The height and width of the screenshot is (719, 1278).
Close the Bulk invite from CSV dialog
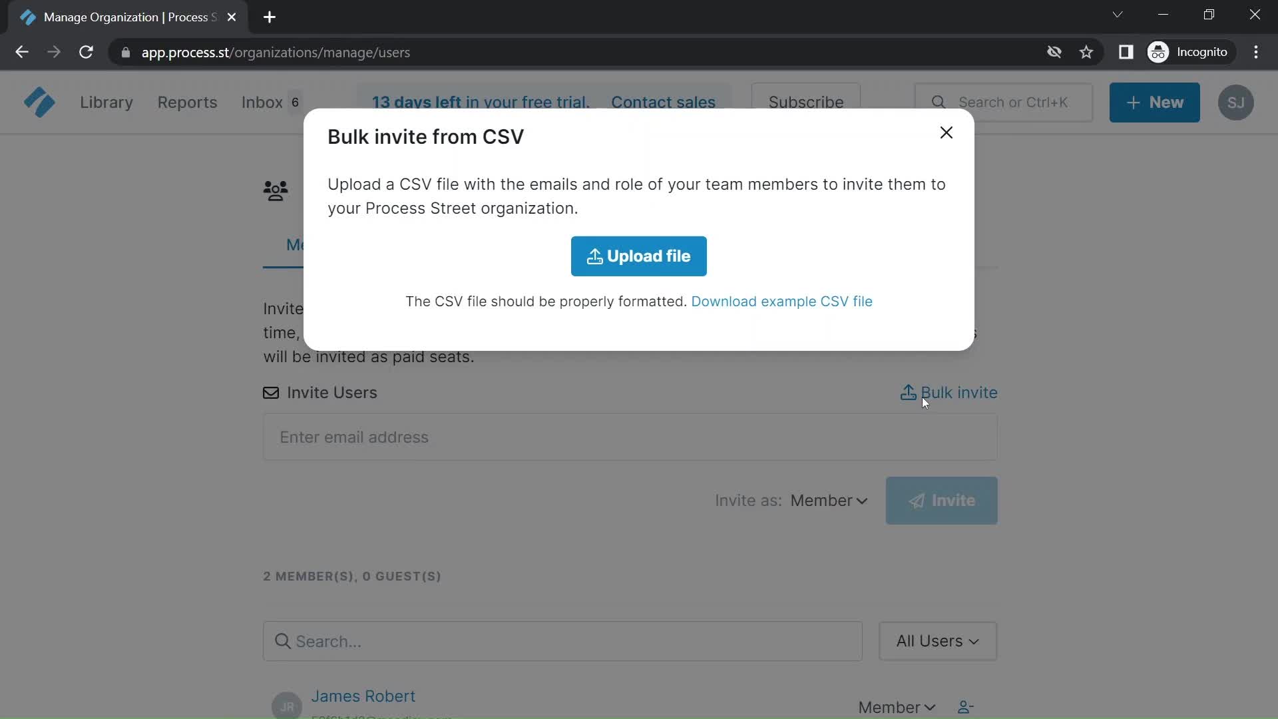pos(947,132)
